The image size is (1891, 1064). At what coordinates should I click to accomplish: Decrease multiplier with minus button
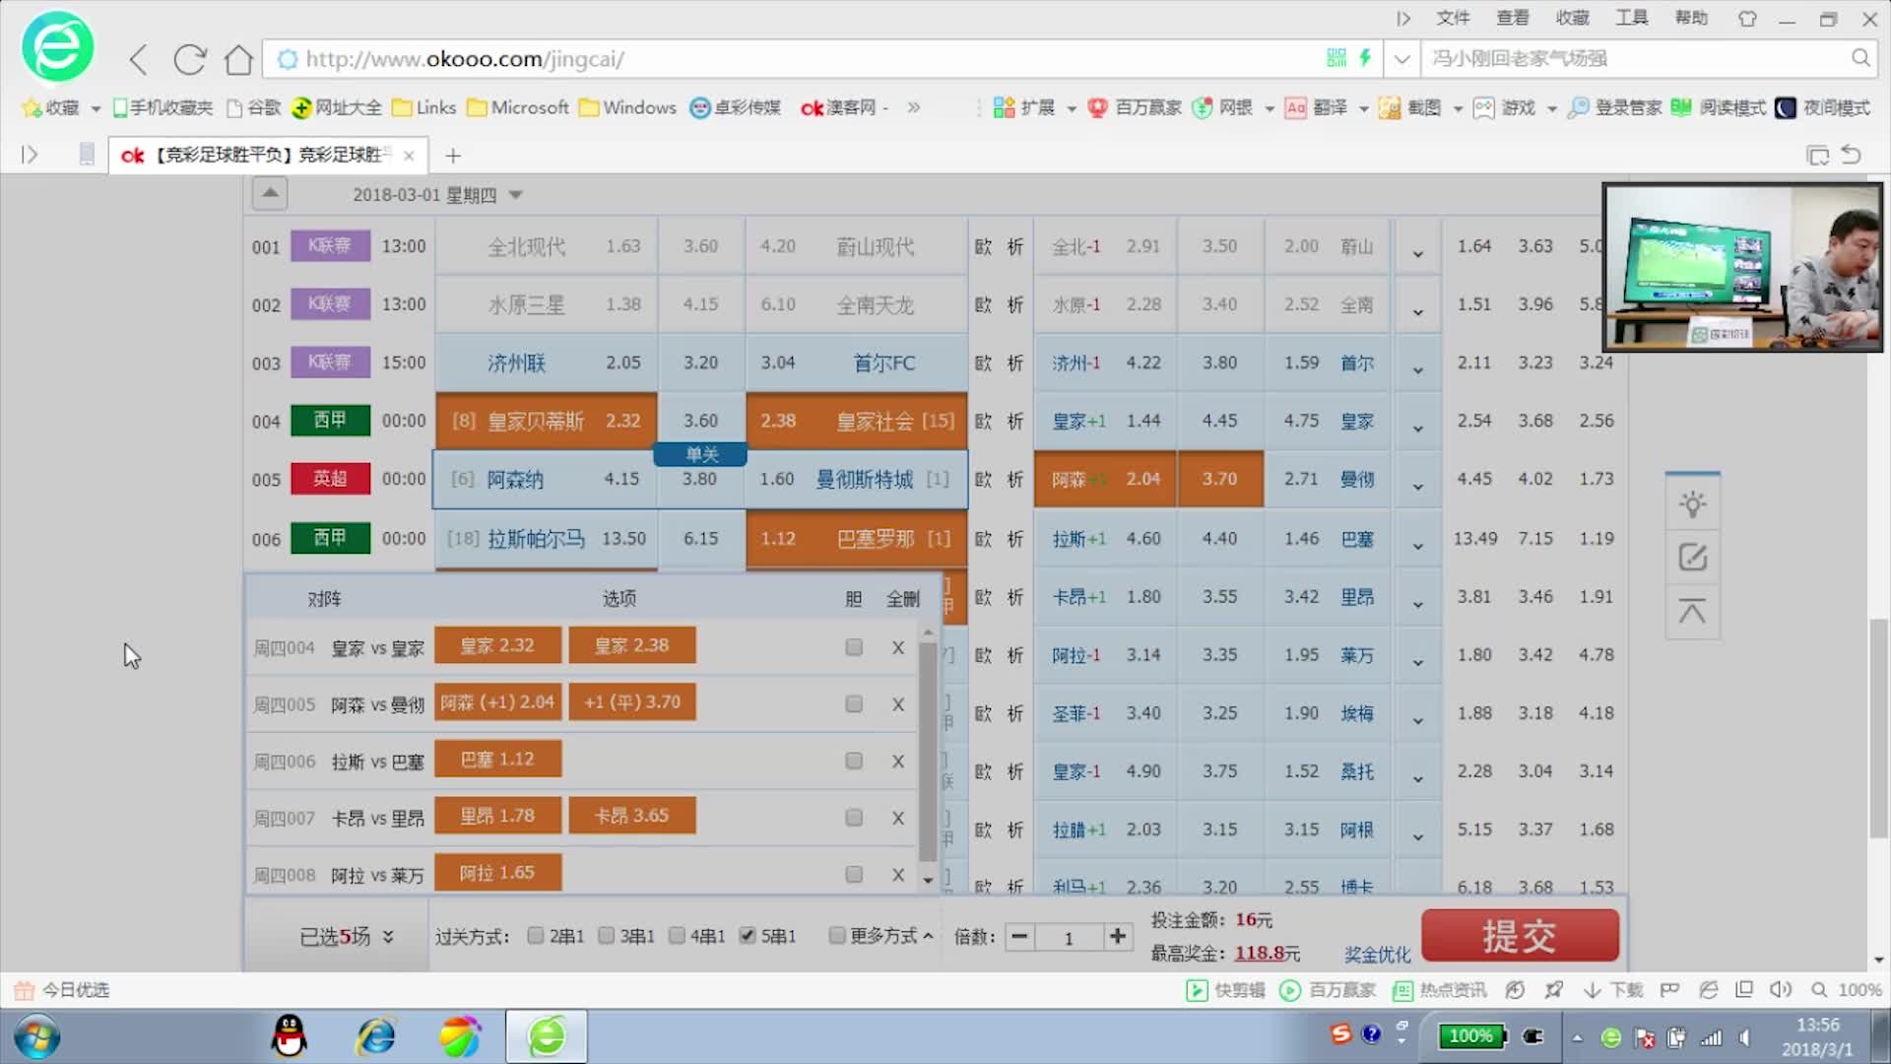[x=1020, y=937]
